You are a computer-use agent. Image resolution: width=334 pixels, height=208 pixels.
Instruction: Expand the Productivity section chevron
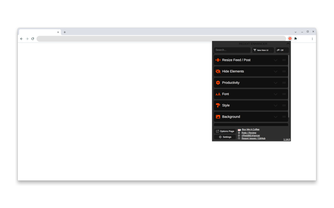pyautogui.click(x=276, y=83)
